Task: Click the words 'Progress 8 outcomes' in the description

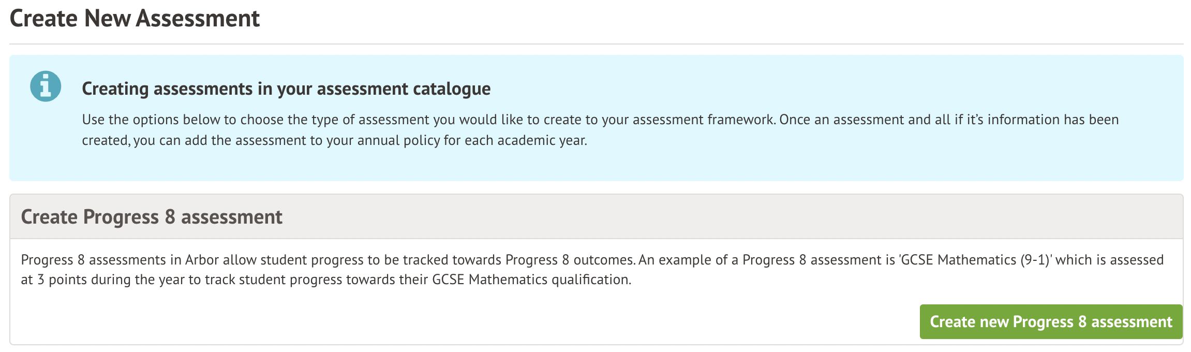Action: (x=570, y=260)
